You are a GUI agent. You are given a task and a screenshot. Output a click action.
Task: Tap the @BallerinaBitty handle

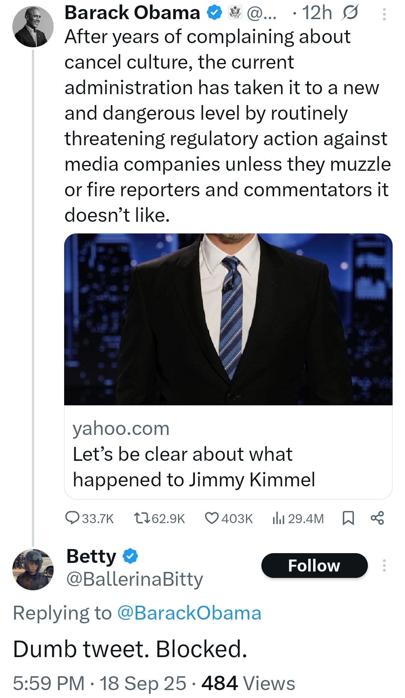[135, 579]
